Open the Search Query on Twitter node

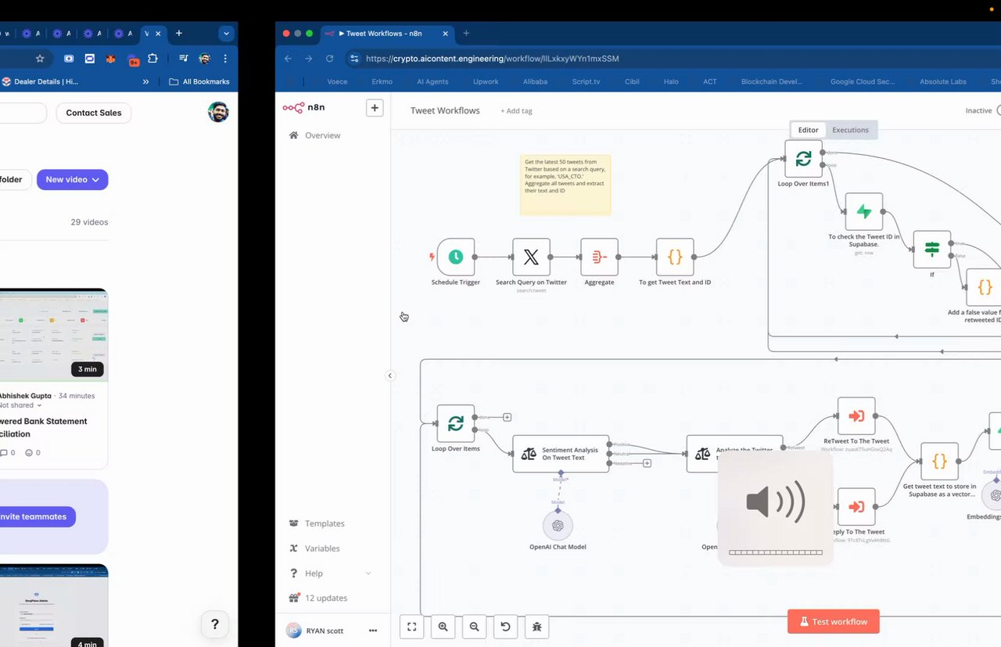coord(531,257)
